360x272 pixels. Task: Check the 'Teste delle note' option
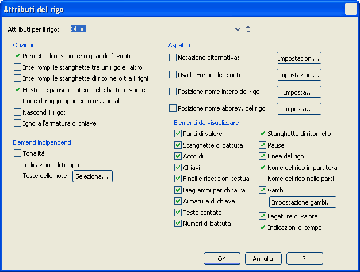click(x=17, y=176)
